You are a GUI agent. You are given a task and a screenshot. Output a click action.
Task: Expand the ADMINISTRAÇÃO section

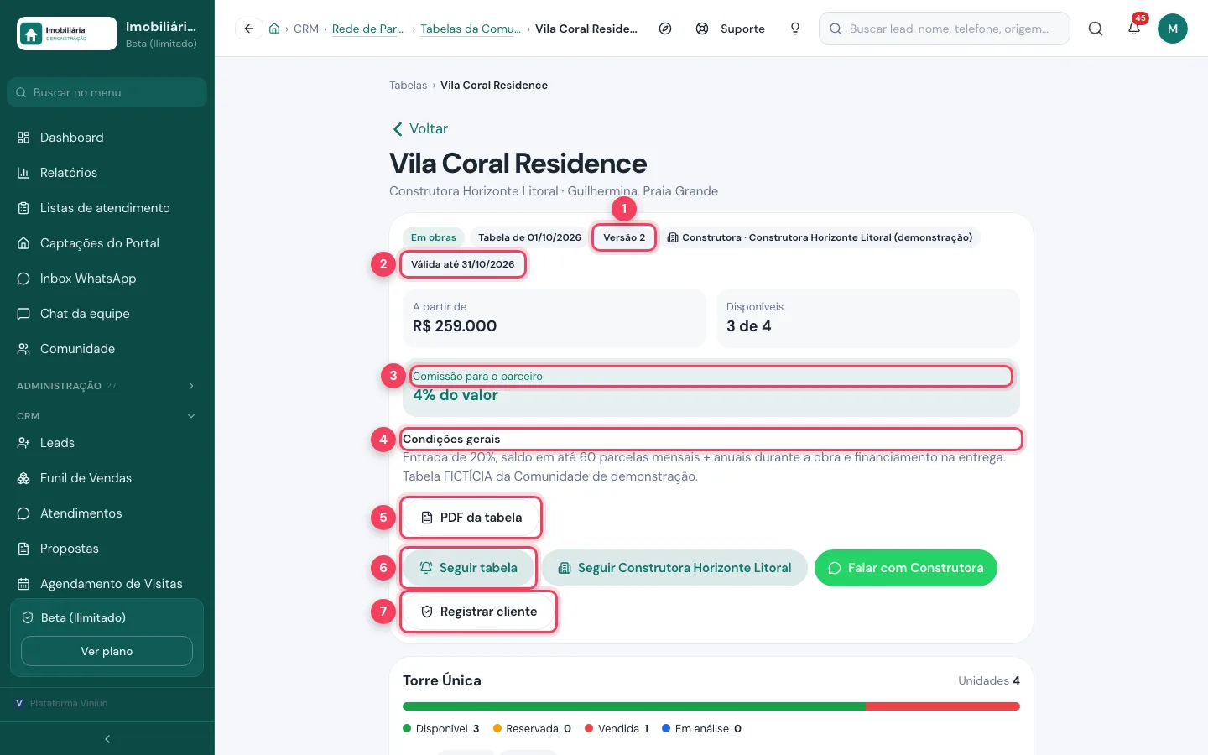point(107,386)
